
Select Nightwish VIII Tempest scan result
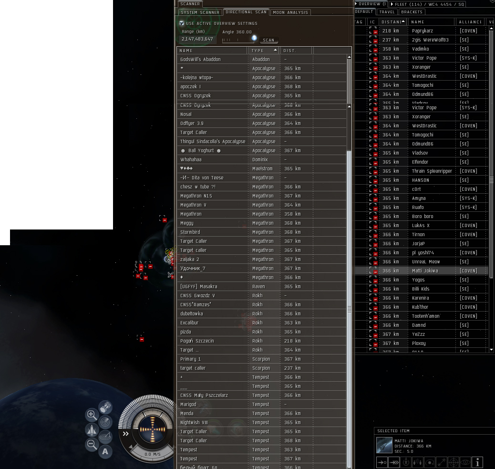[262, 423]
